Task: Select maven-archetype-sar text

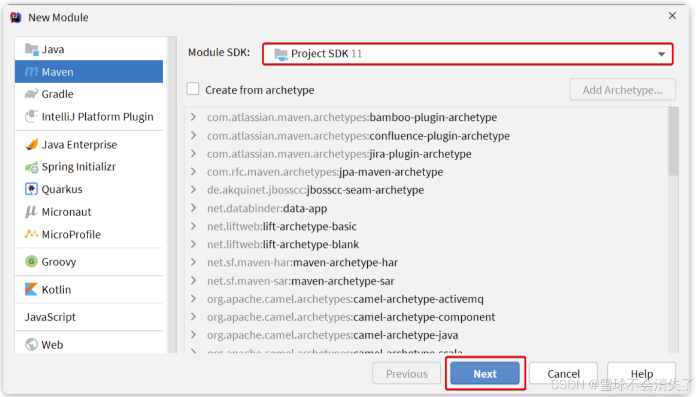Action: tap(343, 281)
